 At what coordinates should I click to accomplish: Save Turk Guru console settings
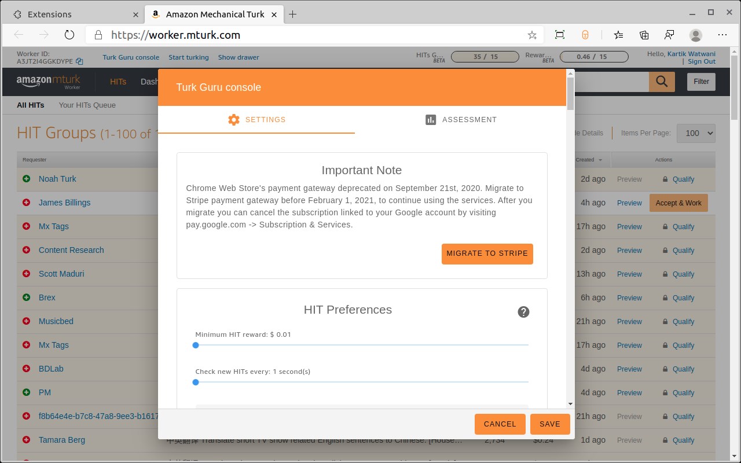coord(550,424)
